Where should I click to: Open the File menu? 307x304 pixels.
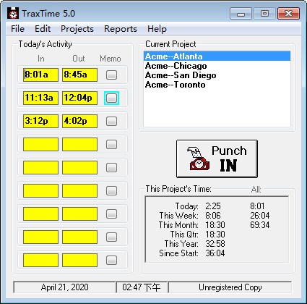[x=17, y=29]
